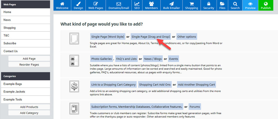Open the Files folder tab
The height and width of the screenshot is (119, 278).
coord(222,5)
